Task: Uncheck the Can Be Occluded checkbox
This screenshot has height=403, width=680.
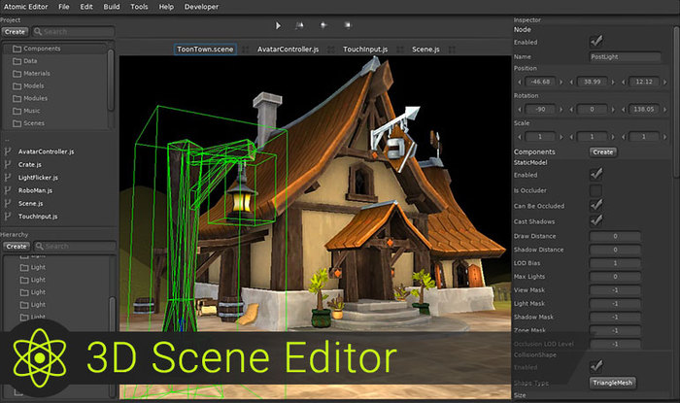Action: coord(596,205)
